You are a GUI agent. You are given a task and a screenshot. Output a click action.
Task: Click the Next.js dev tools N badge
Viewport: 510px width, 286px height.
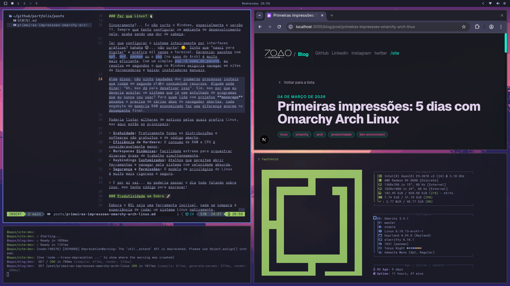pos(264,140)
